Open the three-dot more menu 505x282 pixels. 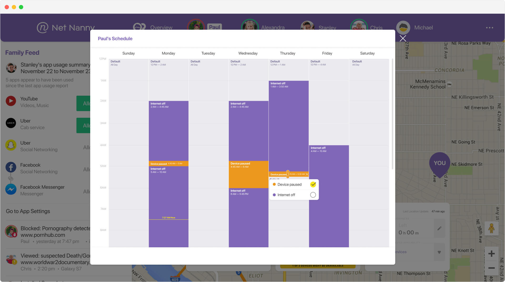pos(489,28)
